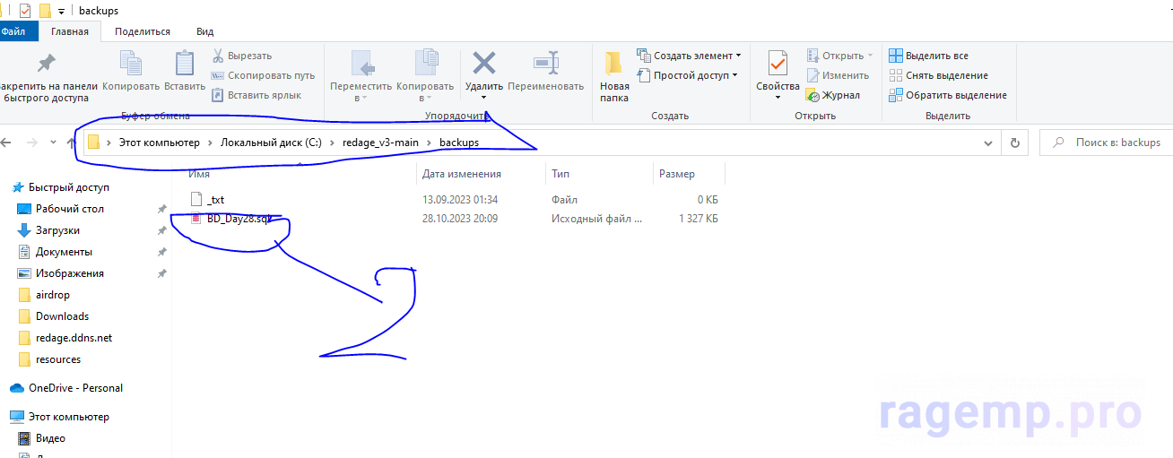Image resolution: width=1173 pixels, height=458 pixels.
Task: Refresh the folder with the reload icon
Action: tap(1014, 143)
